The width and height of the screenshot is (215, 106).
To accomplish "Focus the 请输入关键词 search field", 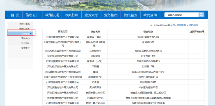I will coord(181,15).
